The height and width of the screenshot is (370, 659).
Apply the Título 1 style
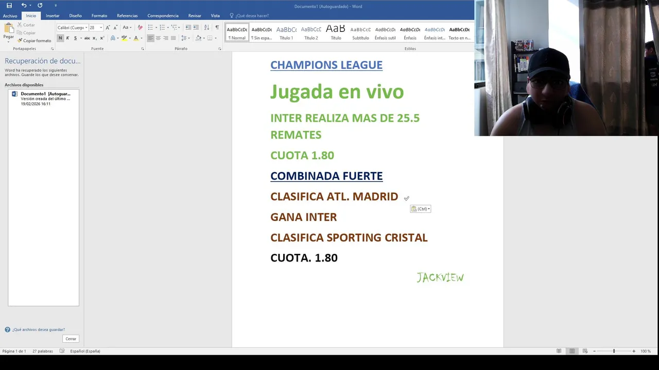click(x=286, y=32)
